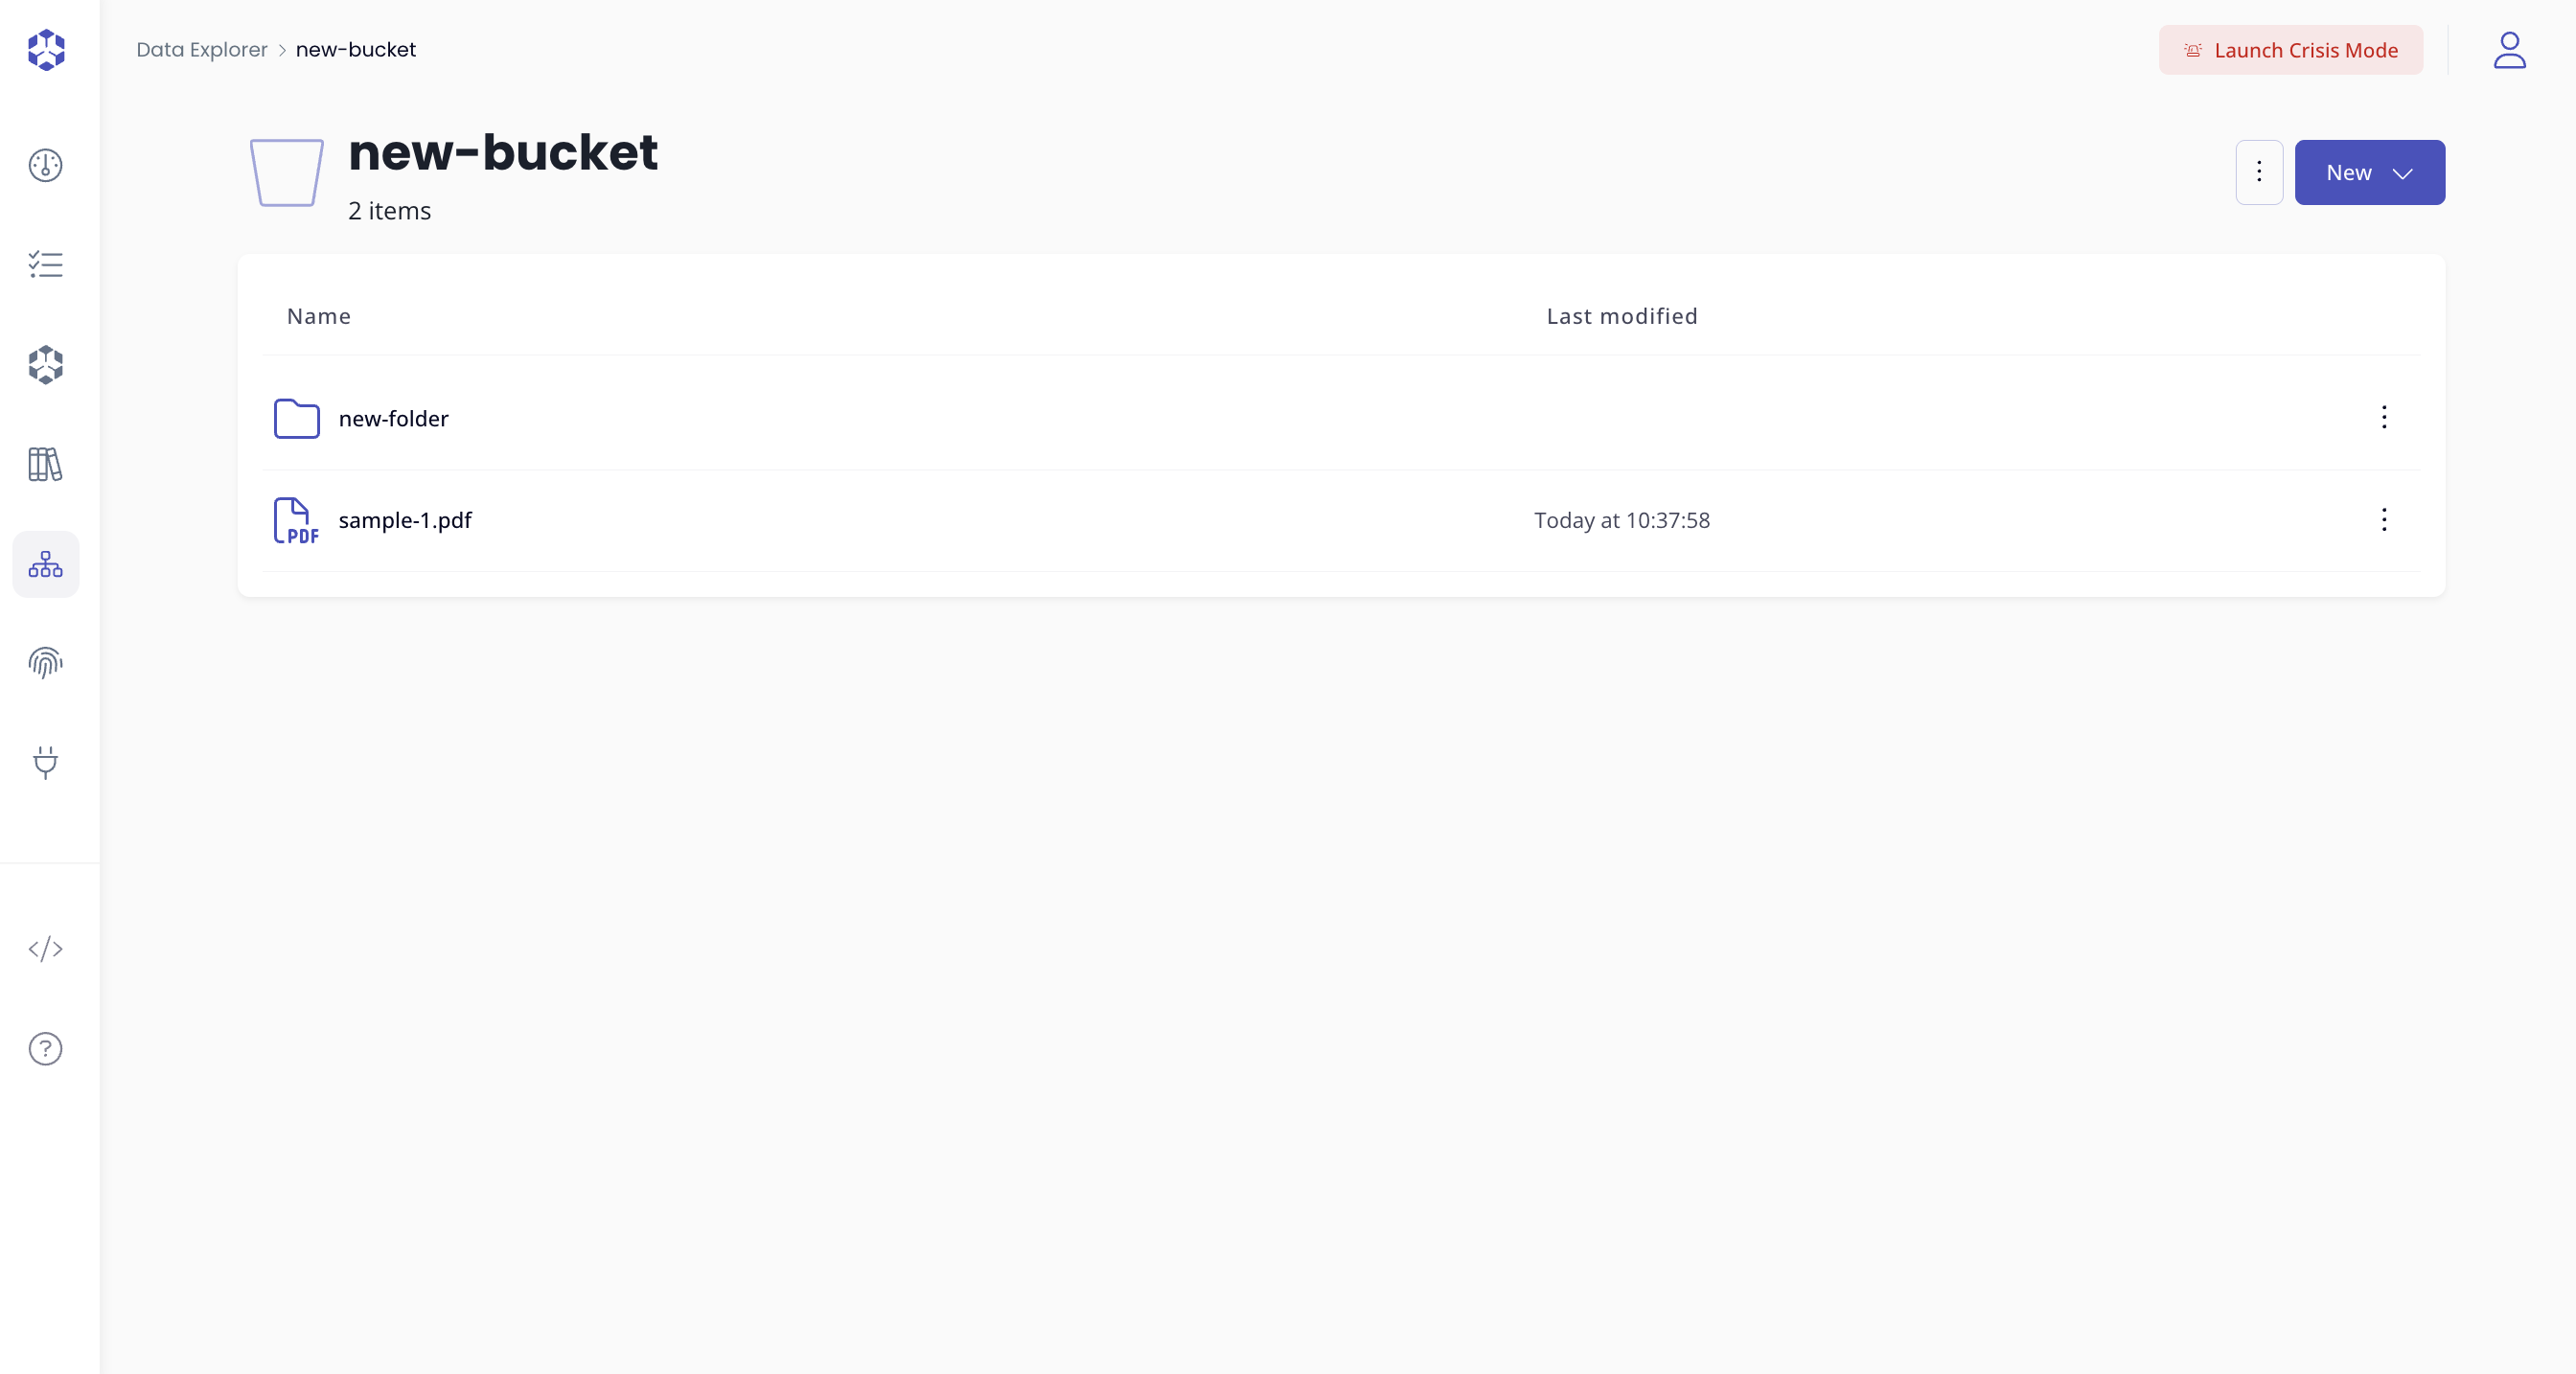The width and height of the screenshot is (2576, 1374).
Task: Open the checklist tasks sidebar icon
Action: coord(46,264)
